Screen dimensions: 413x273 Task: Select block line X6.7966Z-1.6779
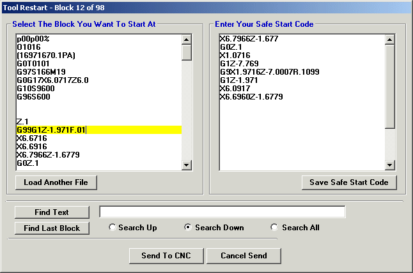(x=48, y=155)
